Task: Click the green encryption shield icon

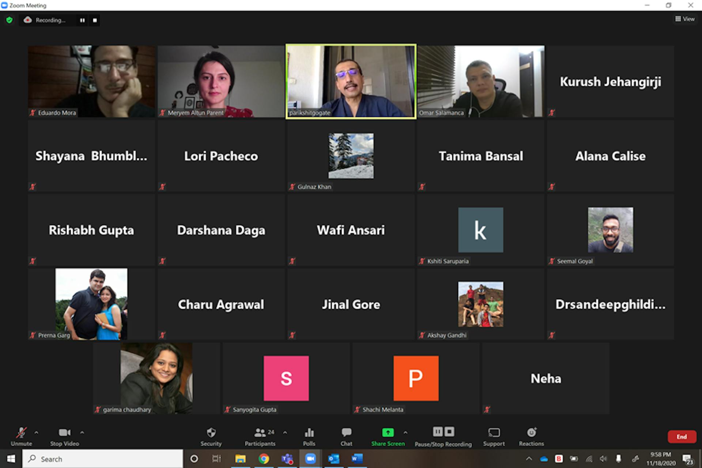Action: point(10,20)
